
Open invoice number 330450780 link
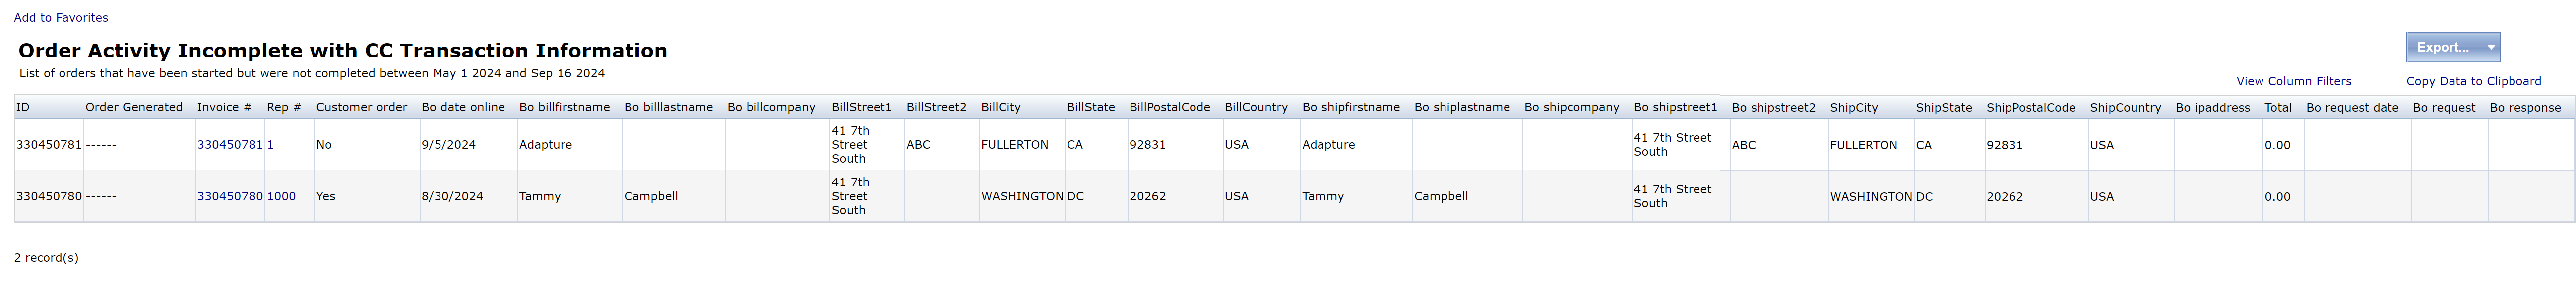click(230, 196)
